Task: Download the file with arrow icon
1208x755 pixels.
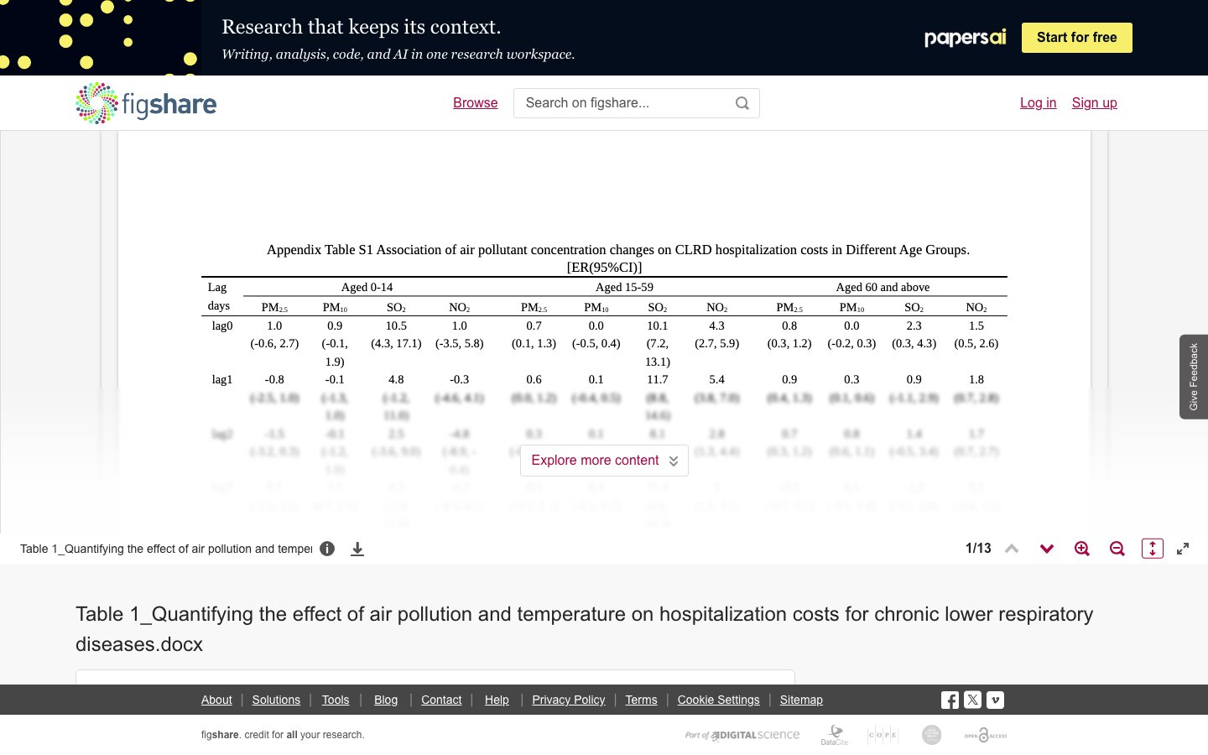Action: coord(357,549)
